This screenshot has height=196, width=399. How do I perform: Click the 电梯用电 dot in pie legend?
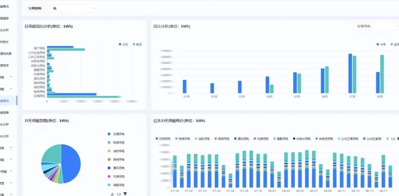tap(109, 142)
